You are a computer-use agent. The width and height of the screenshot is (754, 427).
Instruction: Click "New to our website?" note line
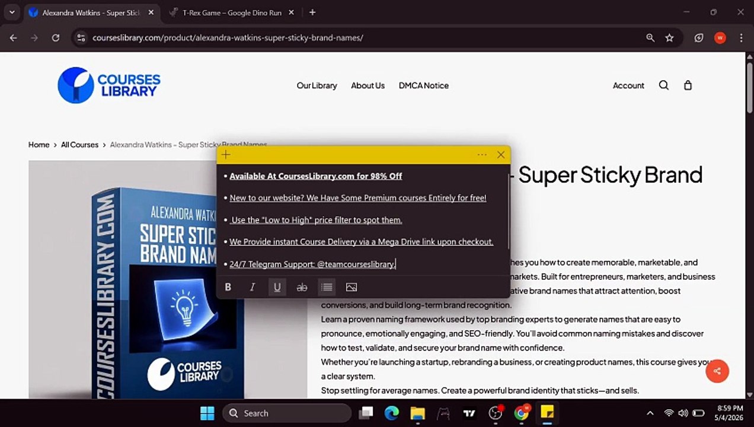[x=357, y=198]
